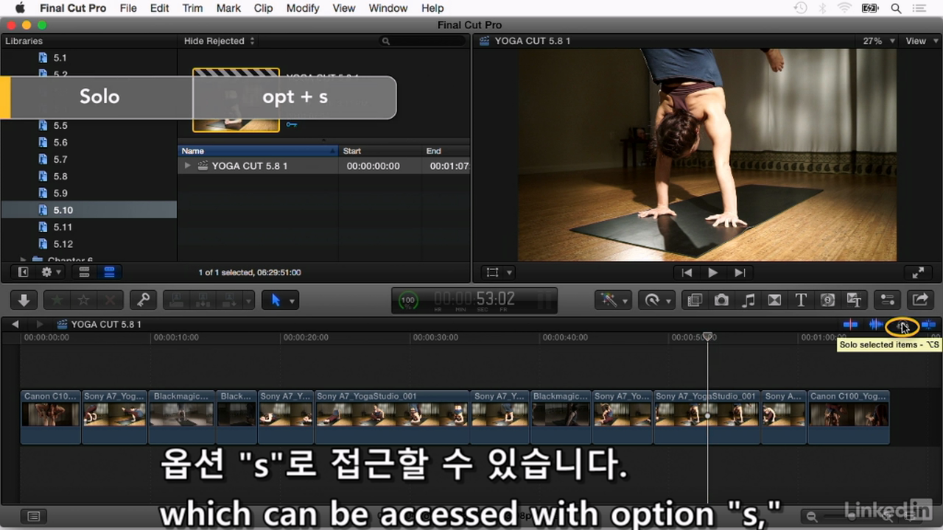This screenshot has height=530, width=943.
Task: Open the Retime dropdown arrow
Action: [x=669, y=300]
